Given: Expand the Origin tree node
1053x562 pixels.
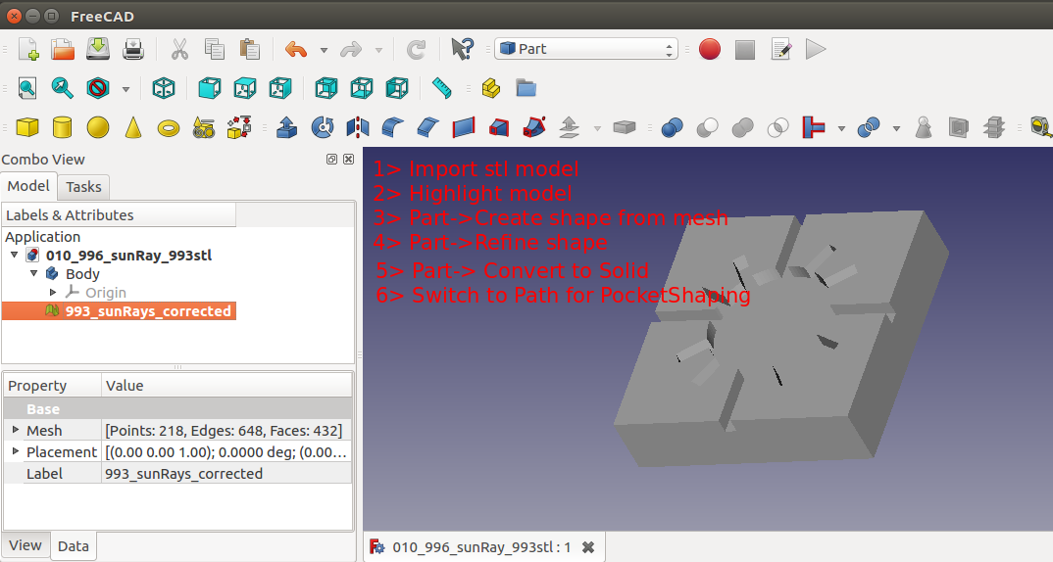Looking at the screenshot, I should click(x=53, y=292).
